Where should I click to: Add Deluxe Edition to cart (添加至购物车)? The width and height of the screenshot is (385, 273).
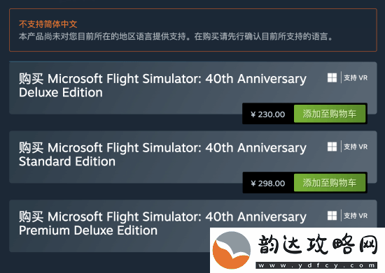point(330,114)
